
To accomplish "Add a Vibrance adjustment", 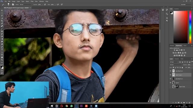I will pos(184,50).
